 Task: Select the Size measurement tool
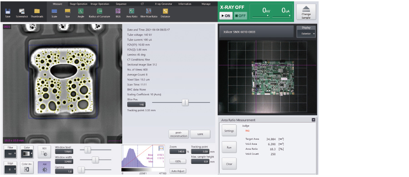68,11
